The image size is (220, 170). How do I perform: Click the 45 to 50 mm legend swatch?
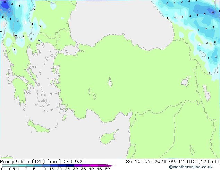click(102, 165)
